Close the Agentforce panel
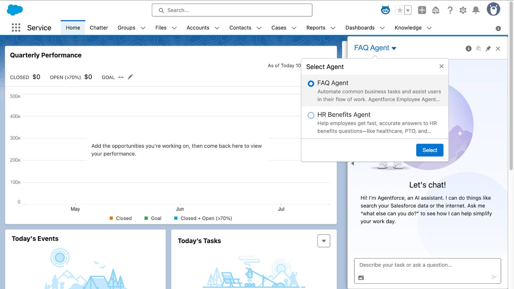 498,48
